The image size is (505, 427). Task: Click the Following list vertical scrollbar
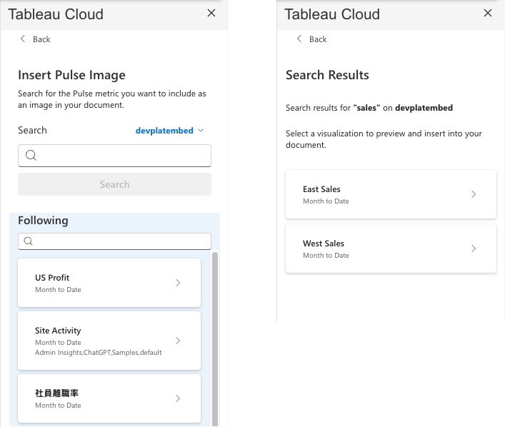215,336
